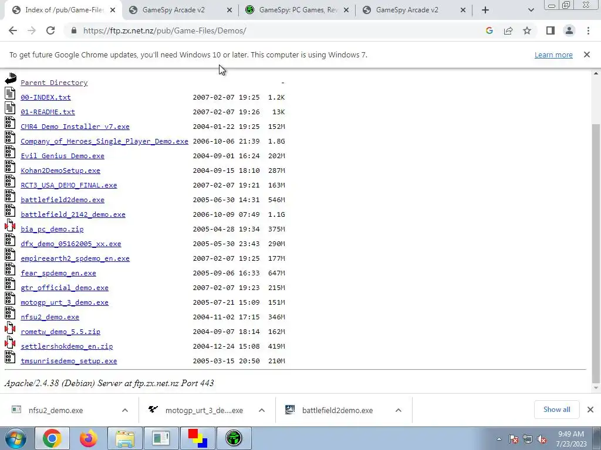Click the file icon beside 00-INDEX.txt
This screenshot has width=601, height=450.
pyautogui.click(x=11, y=93)
